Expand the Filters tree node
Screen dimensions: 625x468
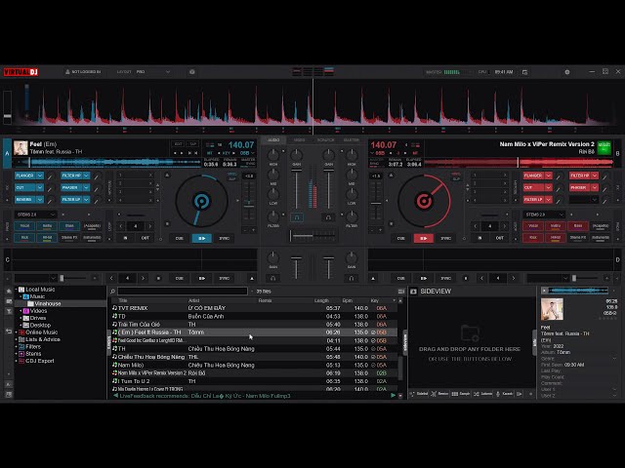17,347
